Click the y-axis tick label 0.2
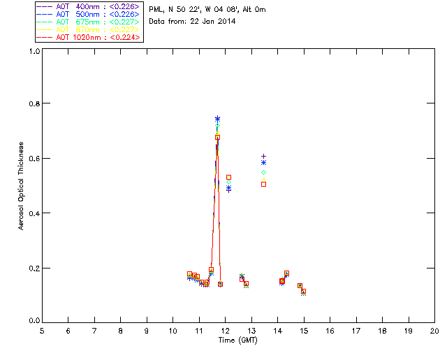 (x=34, y=268)
